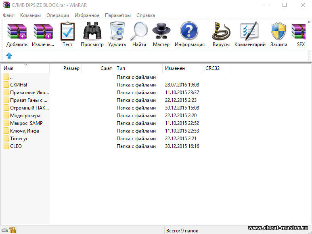Sort list by Имя column header
312x234 pixels.
click(24, 68)
